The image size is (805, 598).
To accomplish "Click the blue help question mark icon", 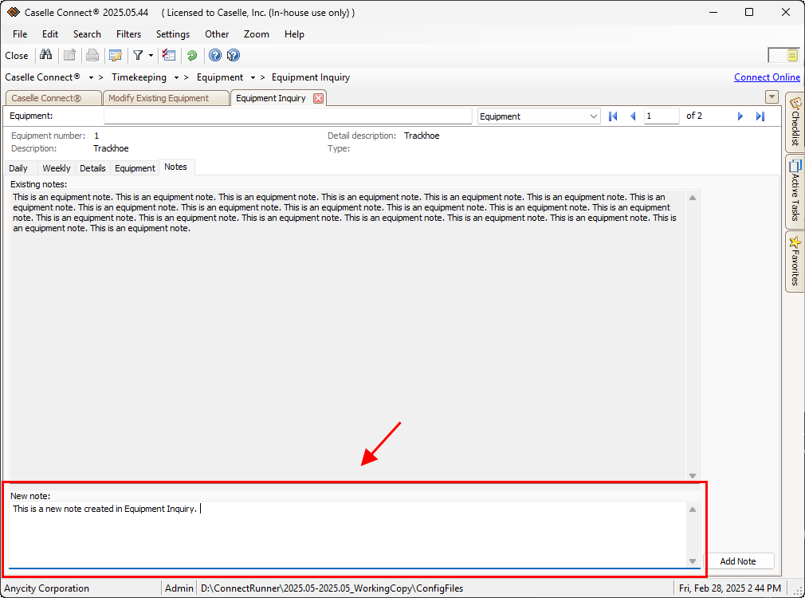I will click(x=214, y=55).
